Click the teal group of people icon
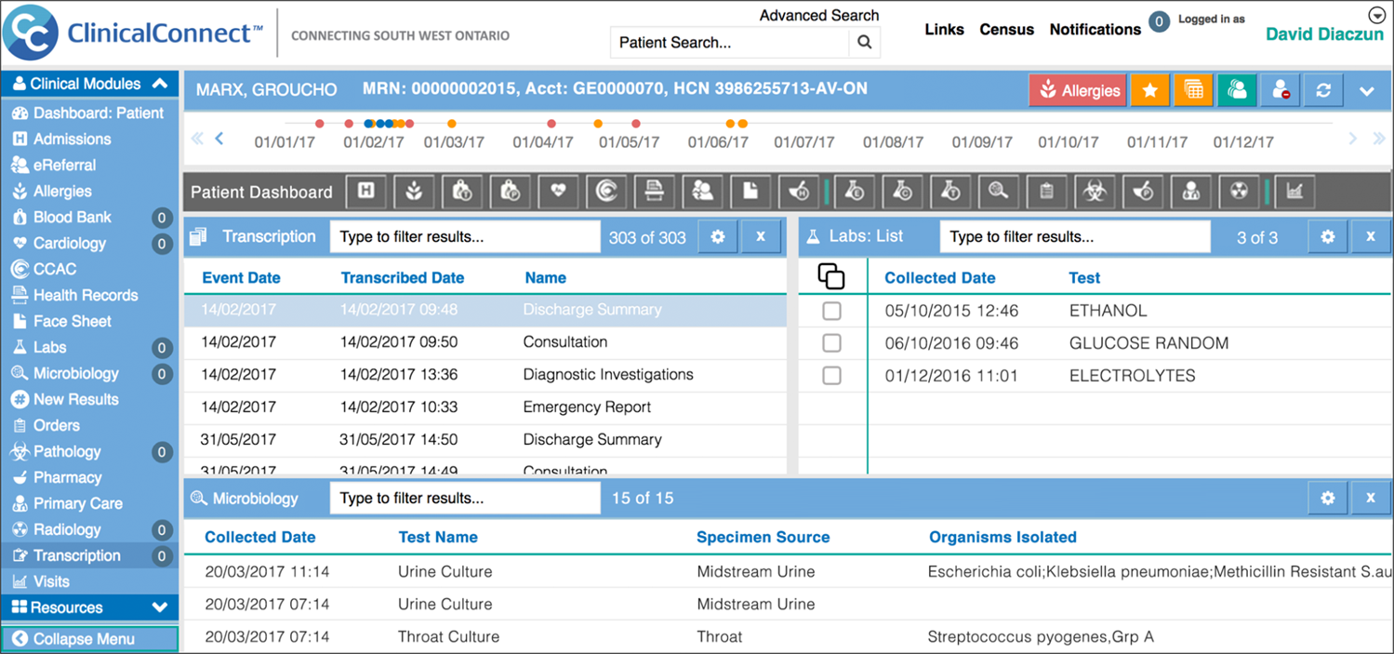1394x654 pixels. click(x=1237, y=90)
